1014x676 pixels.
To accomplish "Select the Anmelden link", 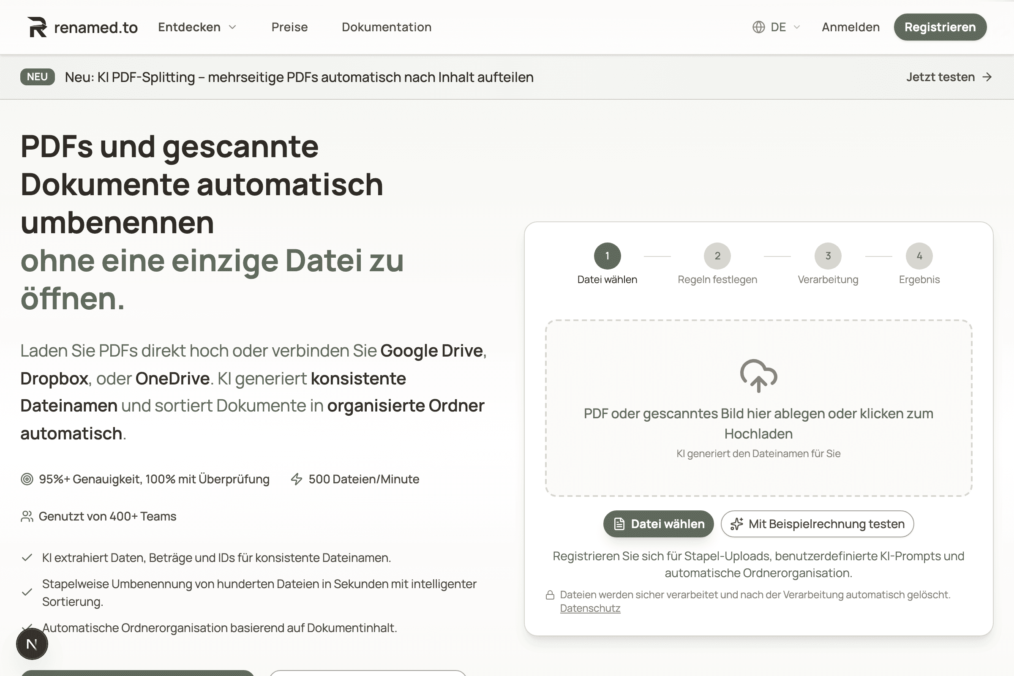I will coord(850,27).
